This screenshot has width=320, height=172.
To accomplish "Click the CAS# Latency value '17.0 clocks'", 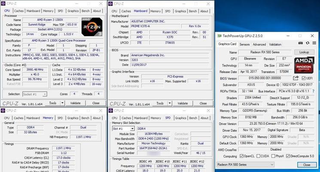I will pyautogui.click(x=64, y=158).
